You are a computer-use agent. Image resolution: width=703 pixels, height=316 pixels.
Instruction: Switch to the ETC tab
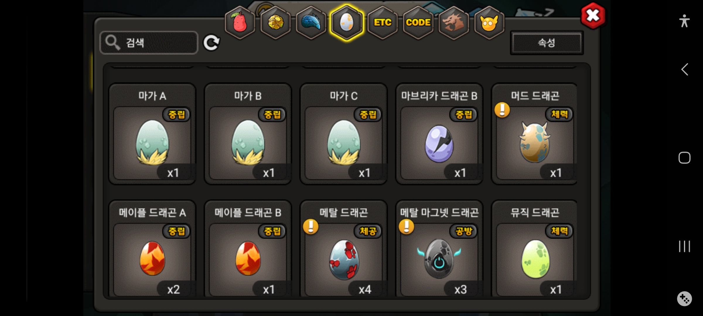pos(383,23)
